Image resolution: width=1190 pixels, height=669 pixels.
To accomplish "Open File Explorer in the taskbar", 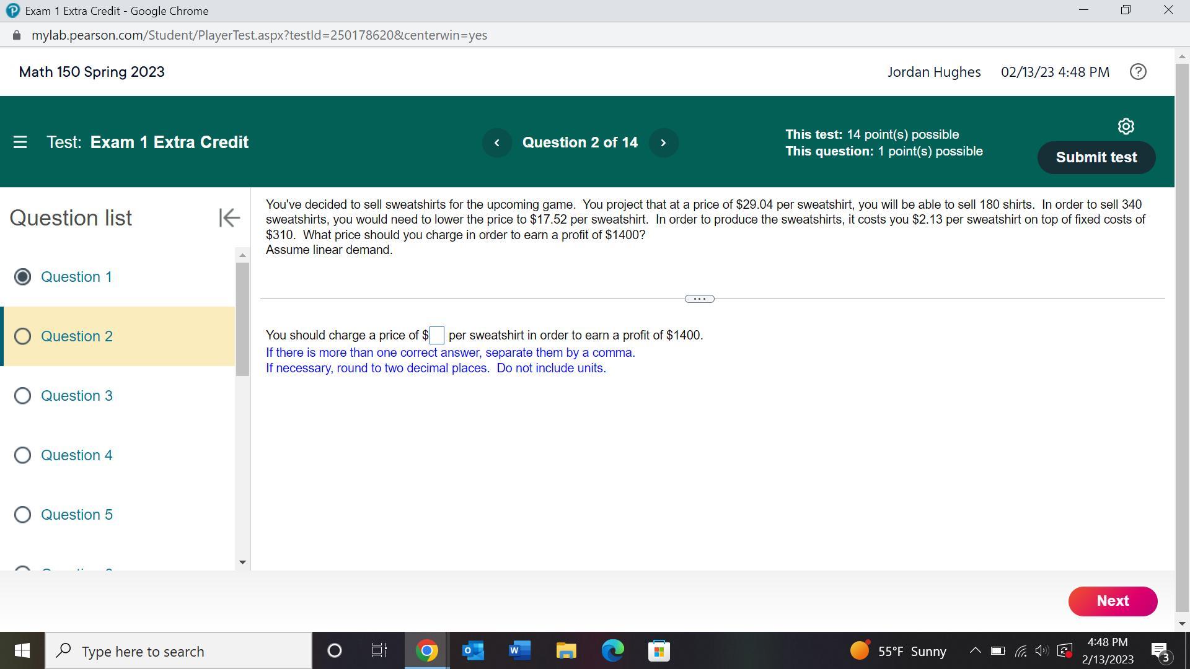I will coord(566,651).
